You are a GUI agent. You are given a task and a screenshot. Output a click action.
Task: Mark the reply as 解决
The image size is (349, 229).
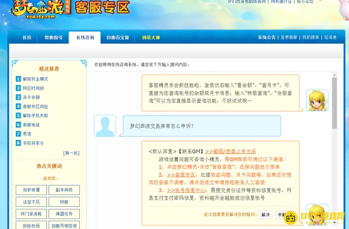(265, 215)
